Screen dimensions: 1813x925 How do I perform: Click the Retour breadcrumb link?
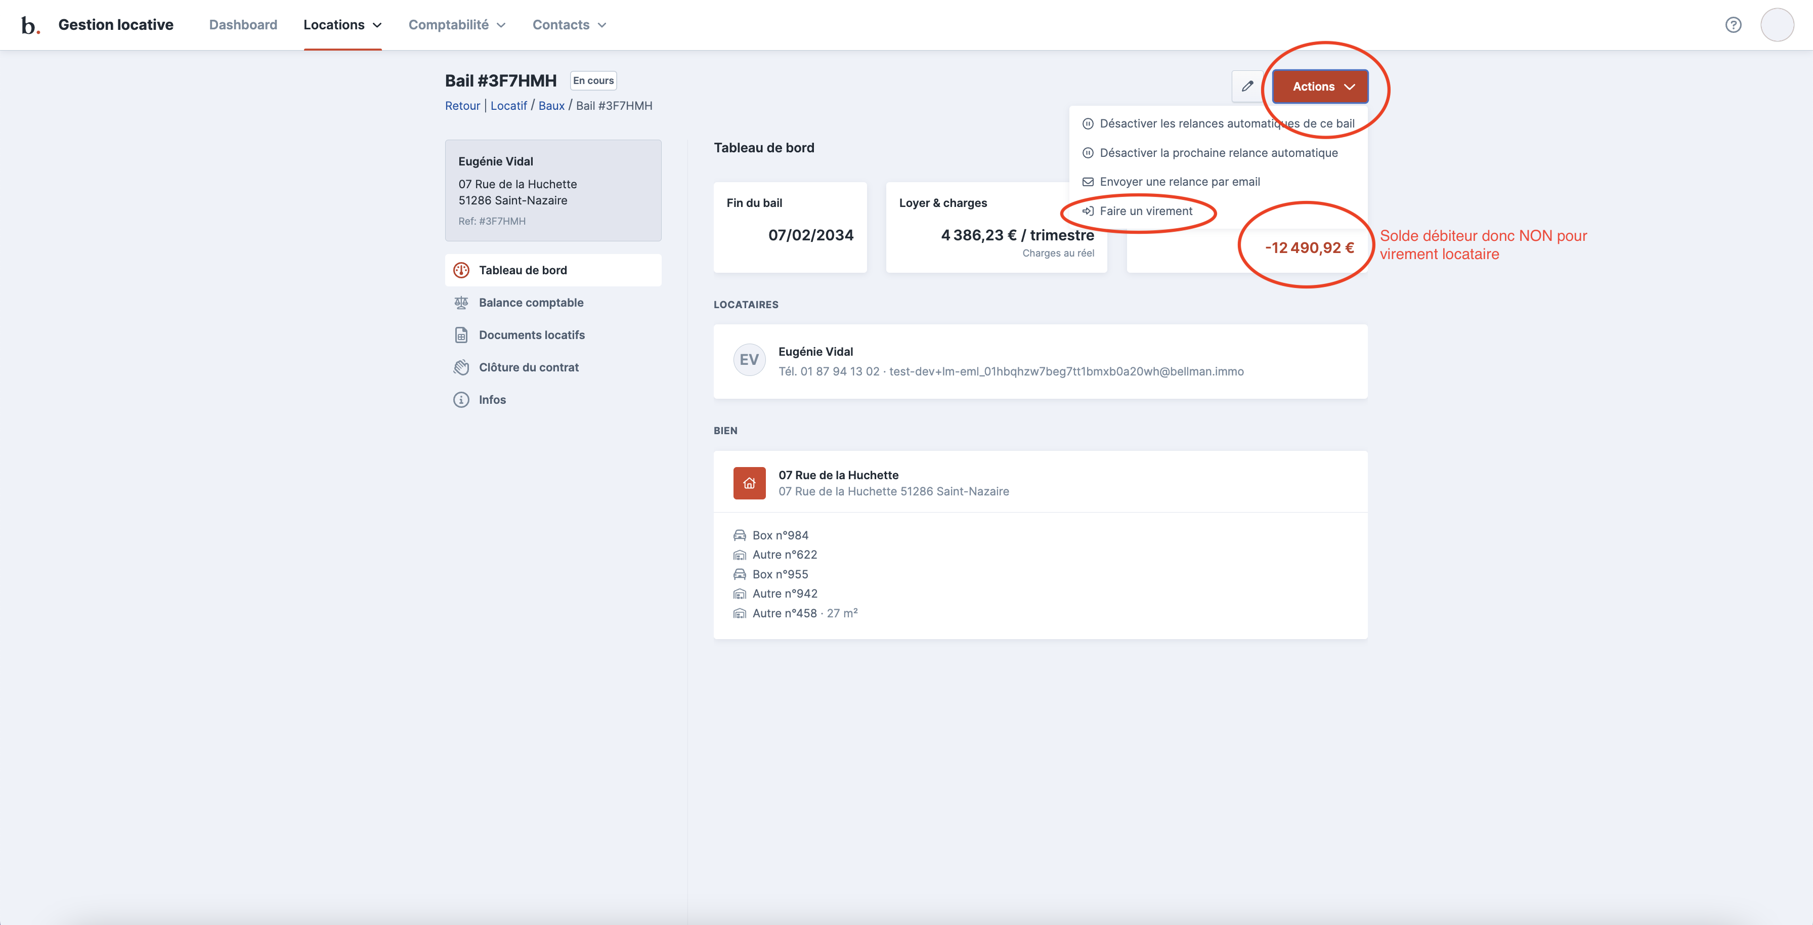[x=462, y=106]
